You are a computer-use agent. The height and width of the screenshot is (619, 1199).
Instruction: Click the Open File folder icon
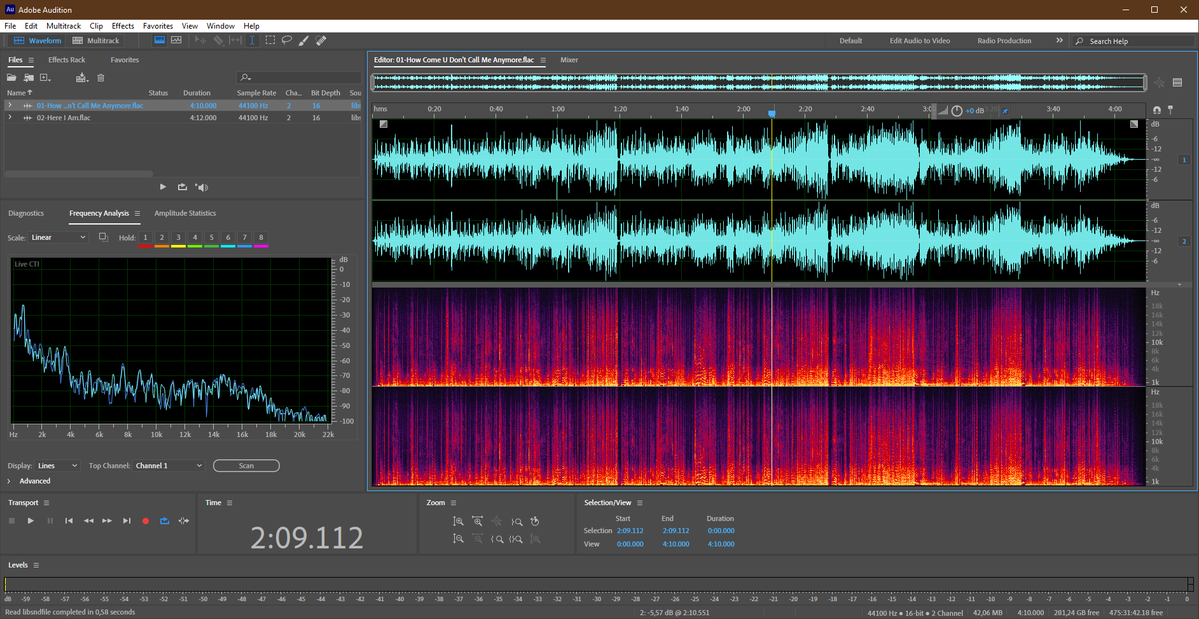click(11, 78)
